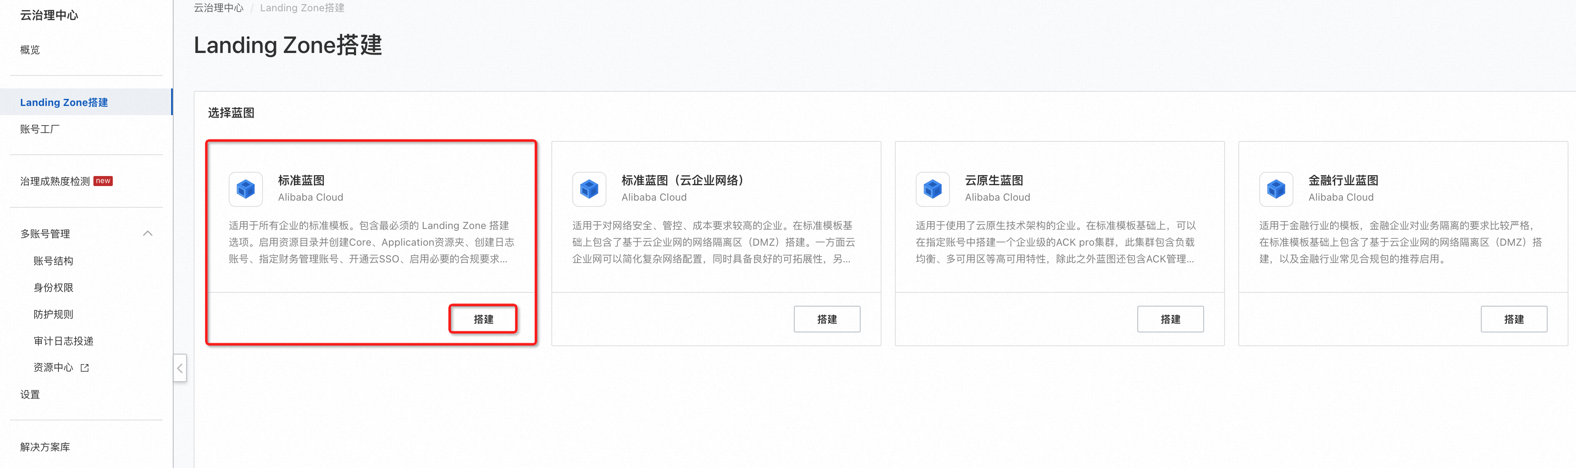This screenshot has height=468, width=1576.
Task: Open 审计日志投递 menu entry
Action: tap(63, 341)
